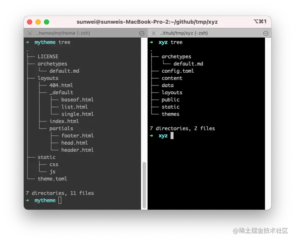Click footer.html entry
The height and width of the screenshot is (241, 295).
[x=77, y=136]
